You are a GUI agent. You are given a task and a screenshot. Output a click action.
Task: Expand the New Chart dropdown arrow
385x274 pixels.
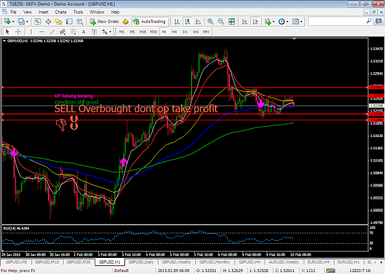14,22
